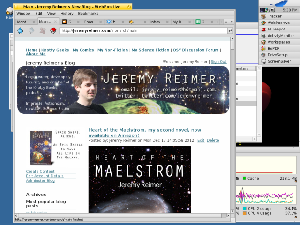Click the Heart of the Maelstrom cover image
300x225 pixels.
point(140,180)
